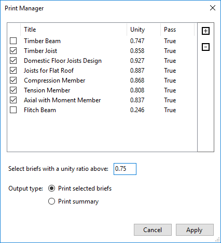Uncheck the Tension Member checkbox
Image resolution: width=221 pixels, height=243 pixels.
pyautogui.click(x=13, y=90)
